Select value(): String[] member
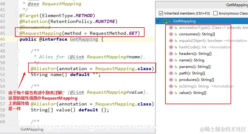The image size is (248, 134). [193, 93]
